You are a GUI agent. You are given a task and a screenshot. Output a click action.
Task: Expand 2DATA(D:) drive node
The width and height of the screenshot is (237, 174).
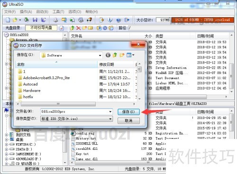tap(7, 149)
